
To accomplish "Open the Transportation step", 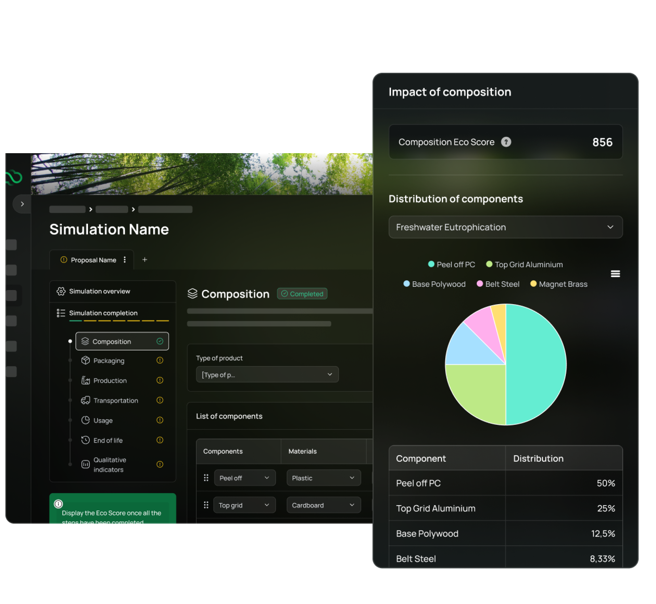I will pos(115,400).
